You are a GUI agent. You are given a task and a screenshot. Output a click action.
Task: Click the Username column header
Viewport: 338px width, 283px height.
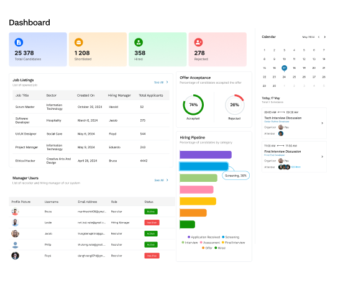52,202
